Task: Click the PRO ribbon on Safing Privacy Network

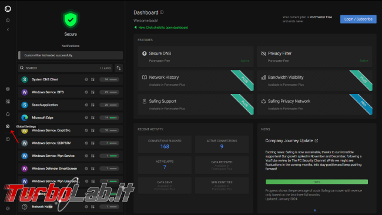Action: (363, 103)
